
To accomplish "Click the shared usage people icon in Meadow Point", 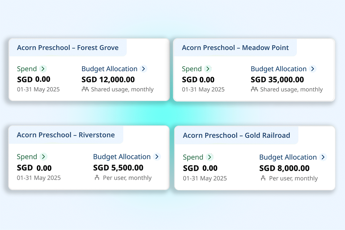I will [x=254, y=89].
